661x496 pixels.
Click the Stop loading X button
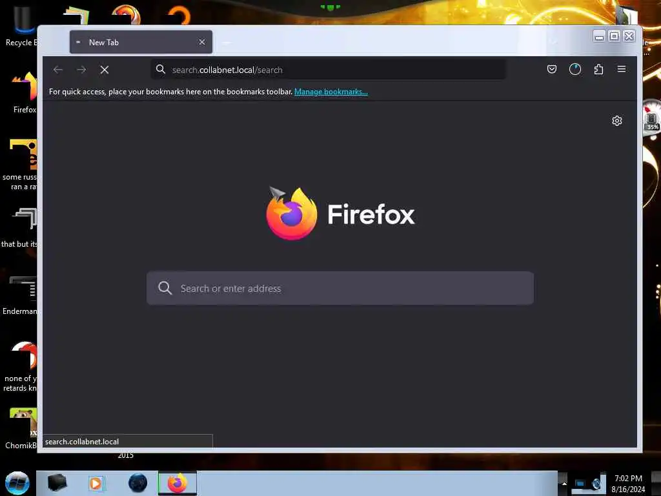pyautogui.click(x=105, y=70)
